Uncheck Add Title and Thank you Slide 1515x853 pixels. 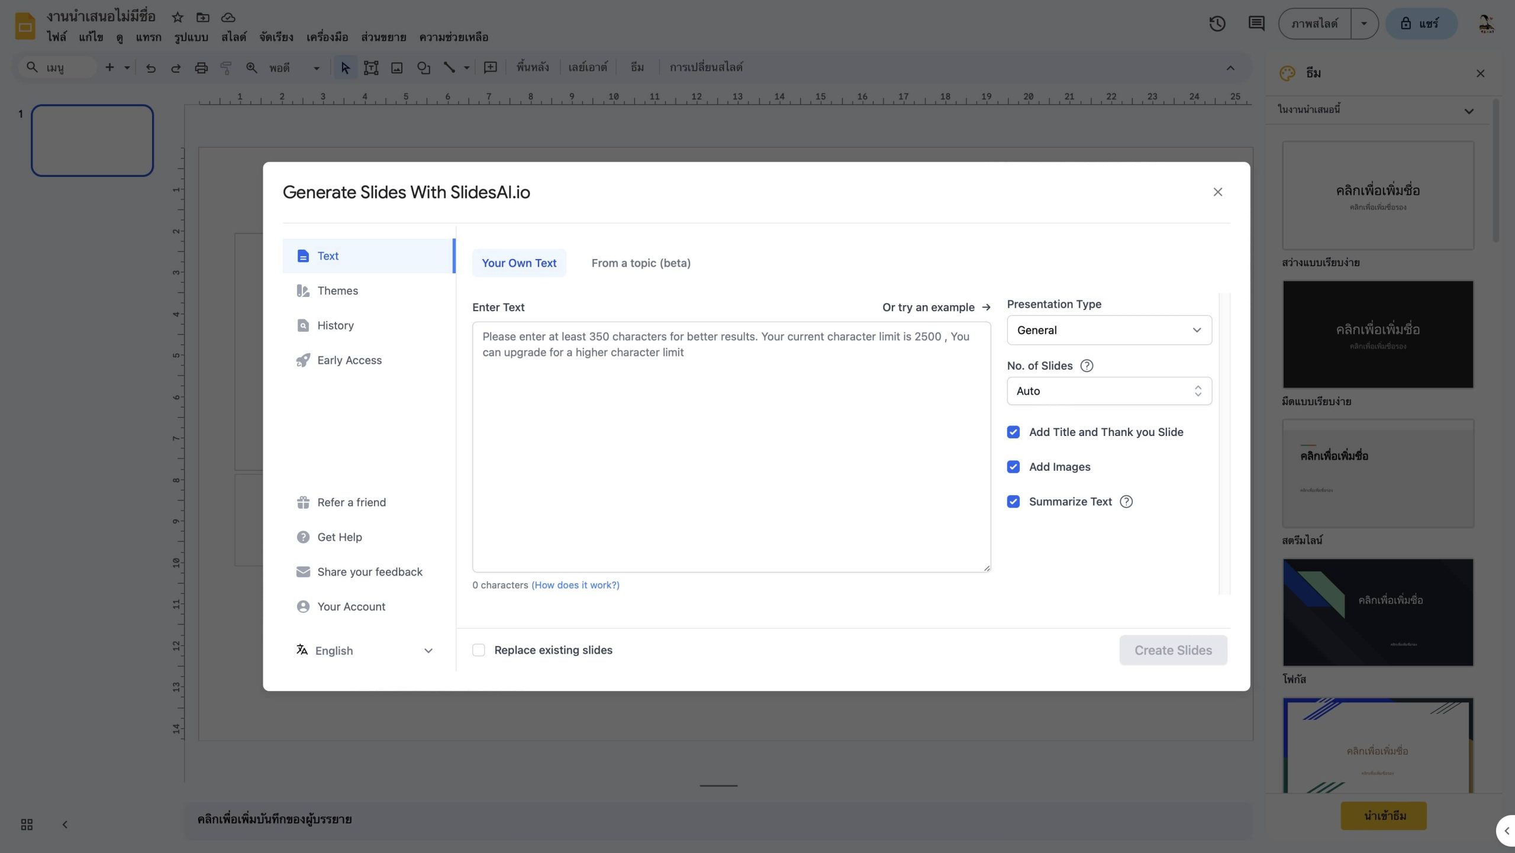click(x=1013, y=432)
